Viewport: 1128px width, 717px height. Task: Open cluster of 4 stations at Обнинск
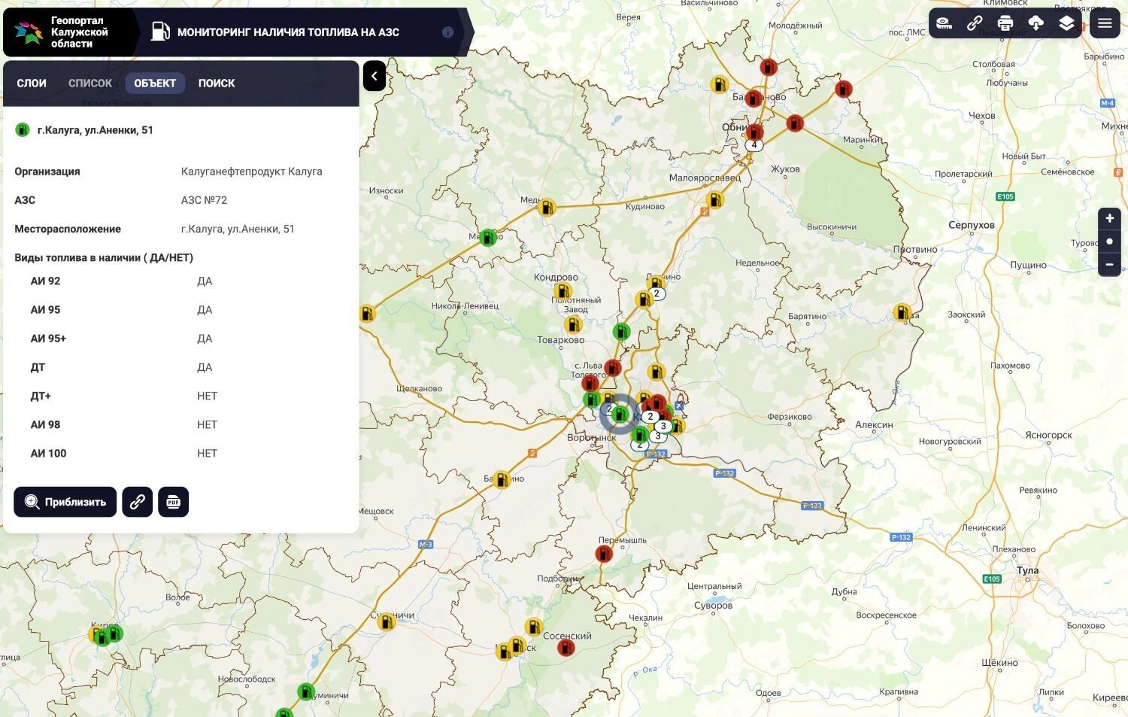(754, 144)
